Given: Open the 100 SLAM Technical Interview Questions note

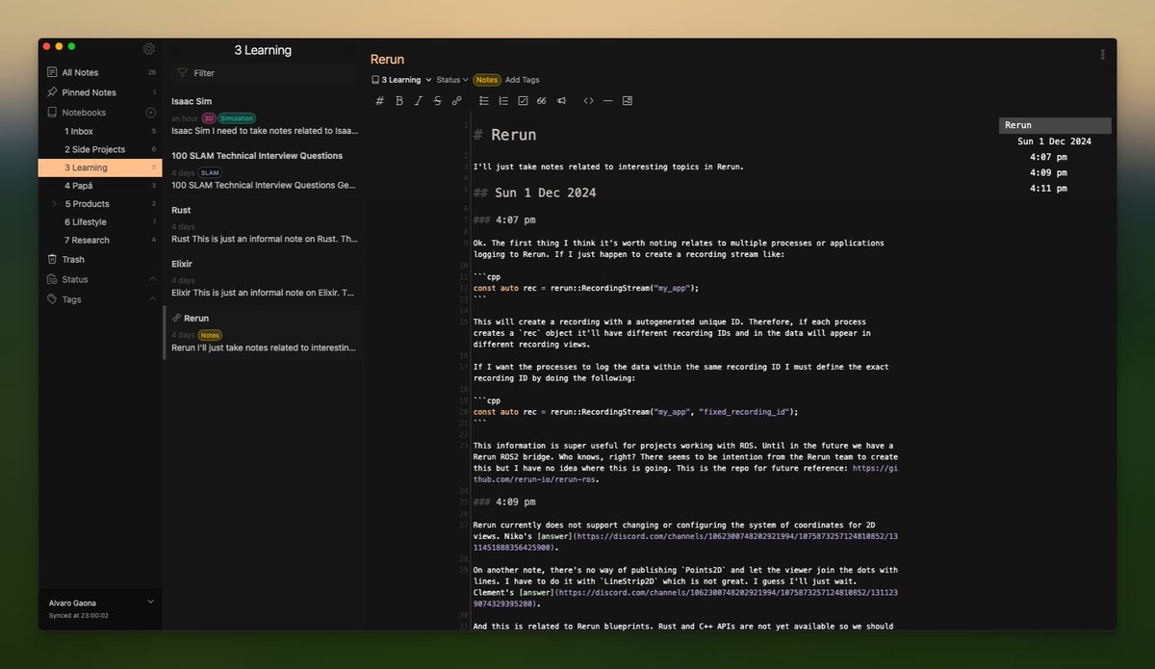Looking at the screenshot, I should (264, 169).
